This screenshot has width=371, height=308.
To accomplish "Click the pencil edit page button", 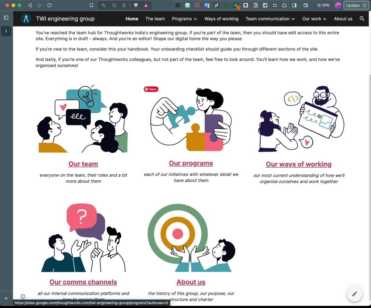I will (354, 294).
